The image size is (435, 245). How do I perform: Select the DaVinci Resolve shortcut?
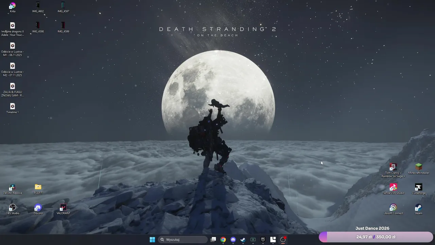tap(13, 189)
